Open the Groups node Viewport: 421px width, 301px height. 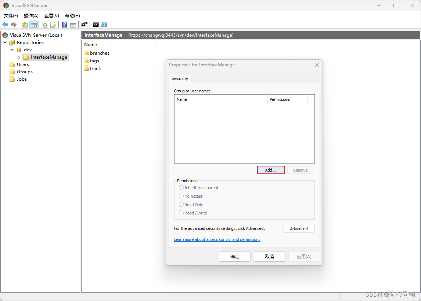(25, 72)
